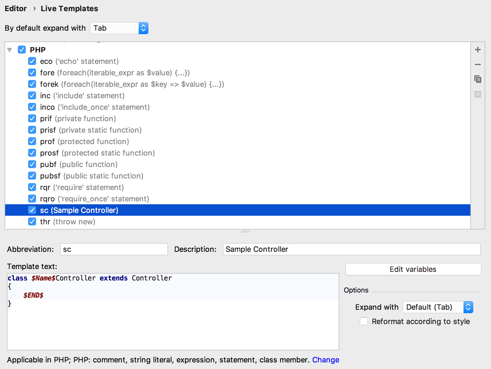The width and height of the screenshot is (491, 369).
Task: Click the splitter handle below template list
Action: (x=245, y=231)
